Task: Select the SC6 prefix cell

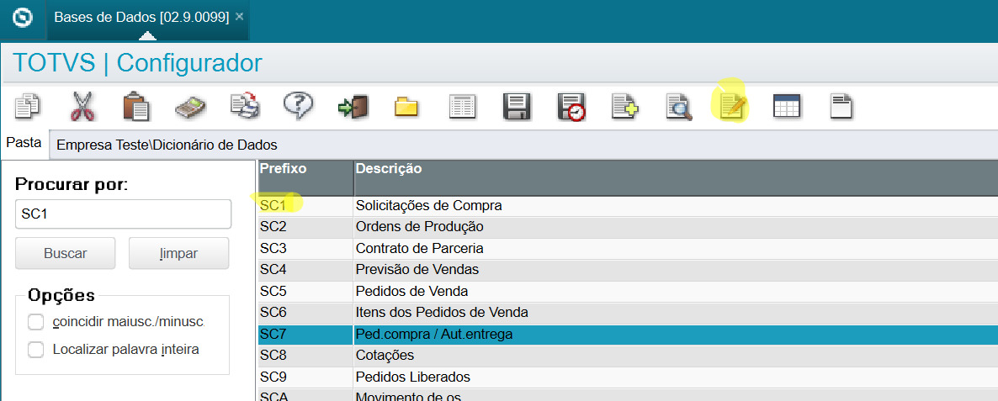Action: pos(305,313)
